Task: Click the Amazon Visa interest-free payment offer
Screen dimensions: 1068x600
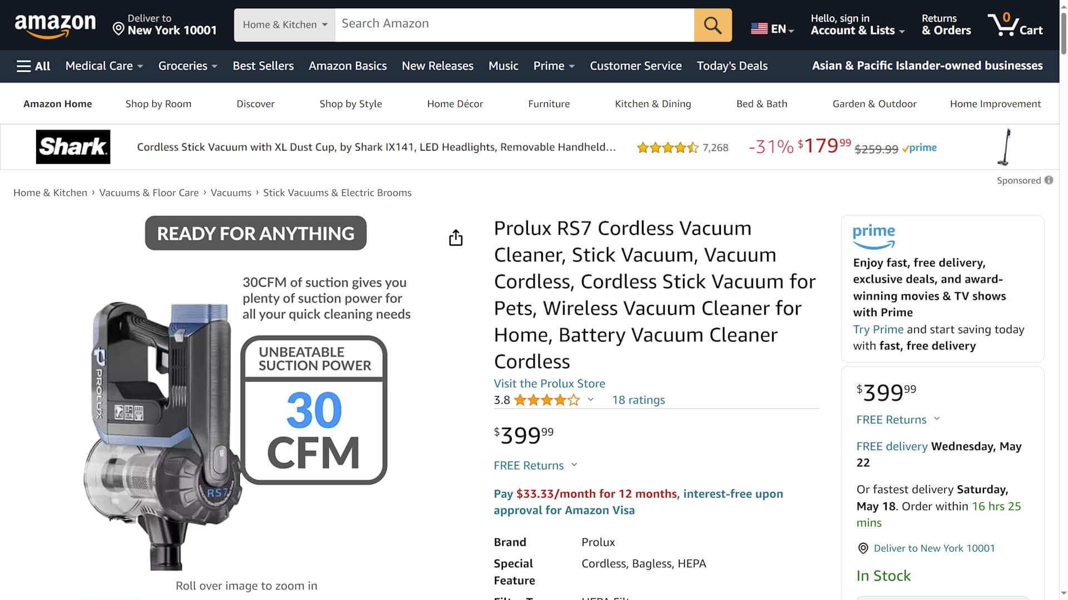Action: 638,502
